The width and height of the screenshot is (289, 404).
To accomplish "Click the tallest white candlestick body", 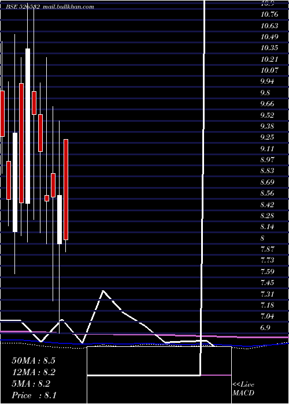I will pos(28,126).
